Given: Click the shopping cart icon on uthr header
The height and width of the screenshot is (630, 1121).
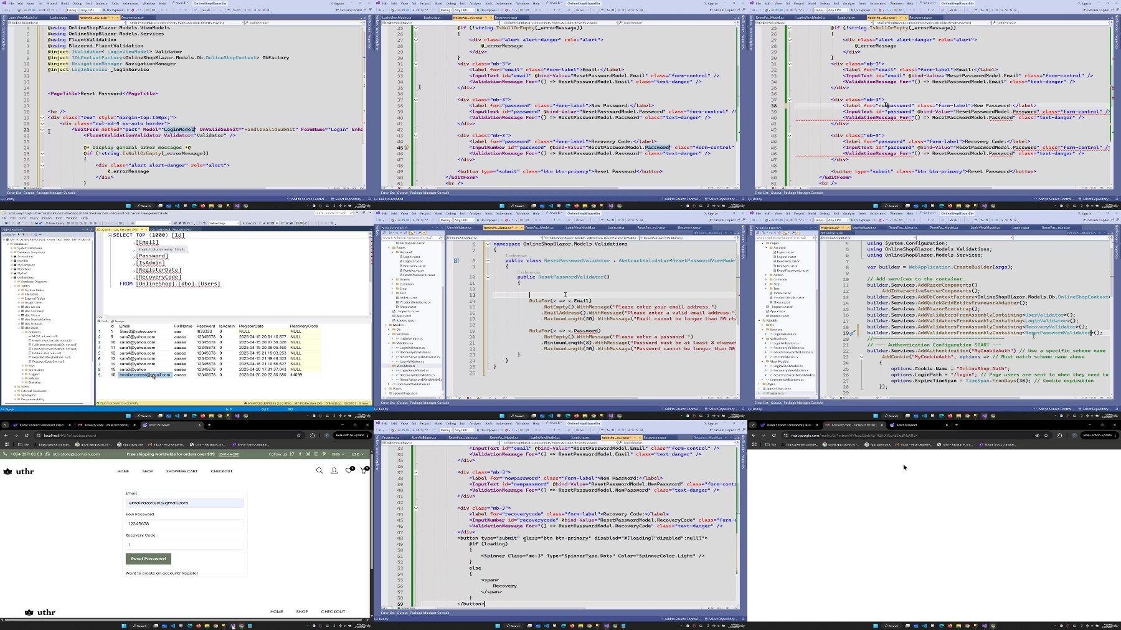Looking at the screenshot, I should pos(364,470).
